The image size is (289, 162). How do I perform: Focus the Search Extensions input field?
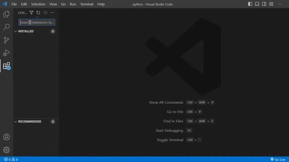(x=37, y=22)
